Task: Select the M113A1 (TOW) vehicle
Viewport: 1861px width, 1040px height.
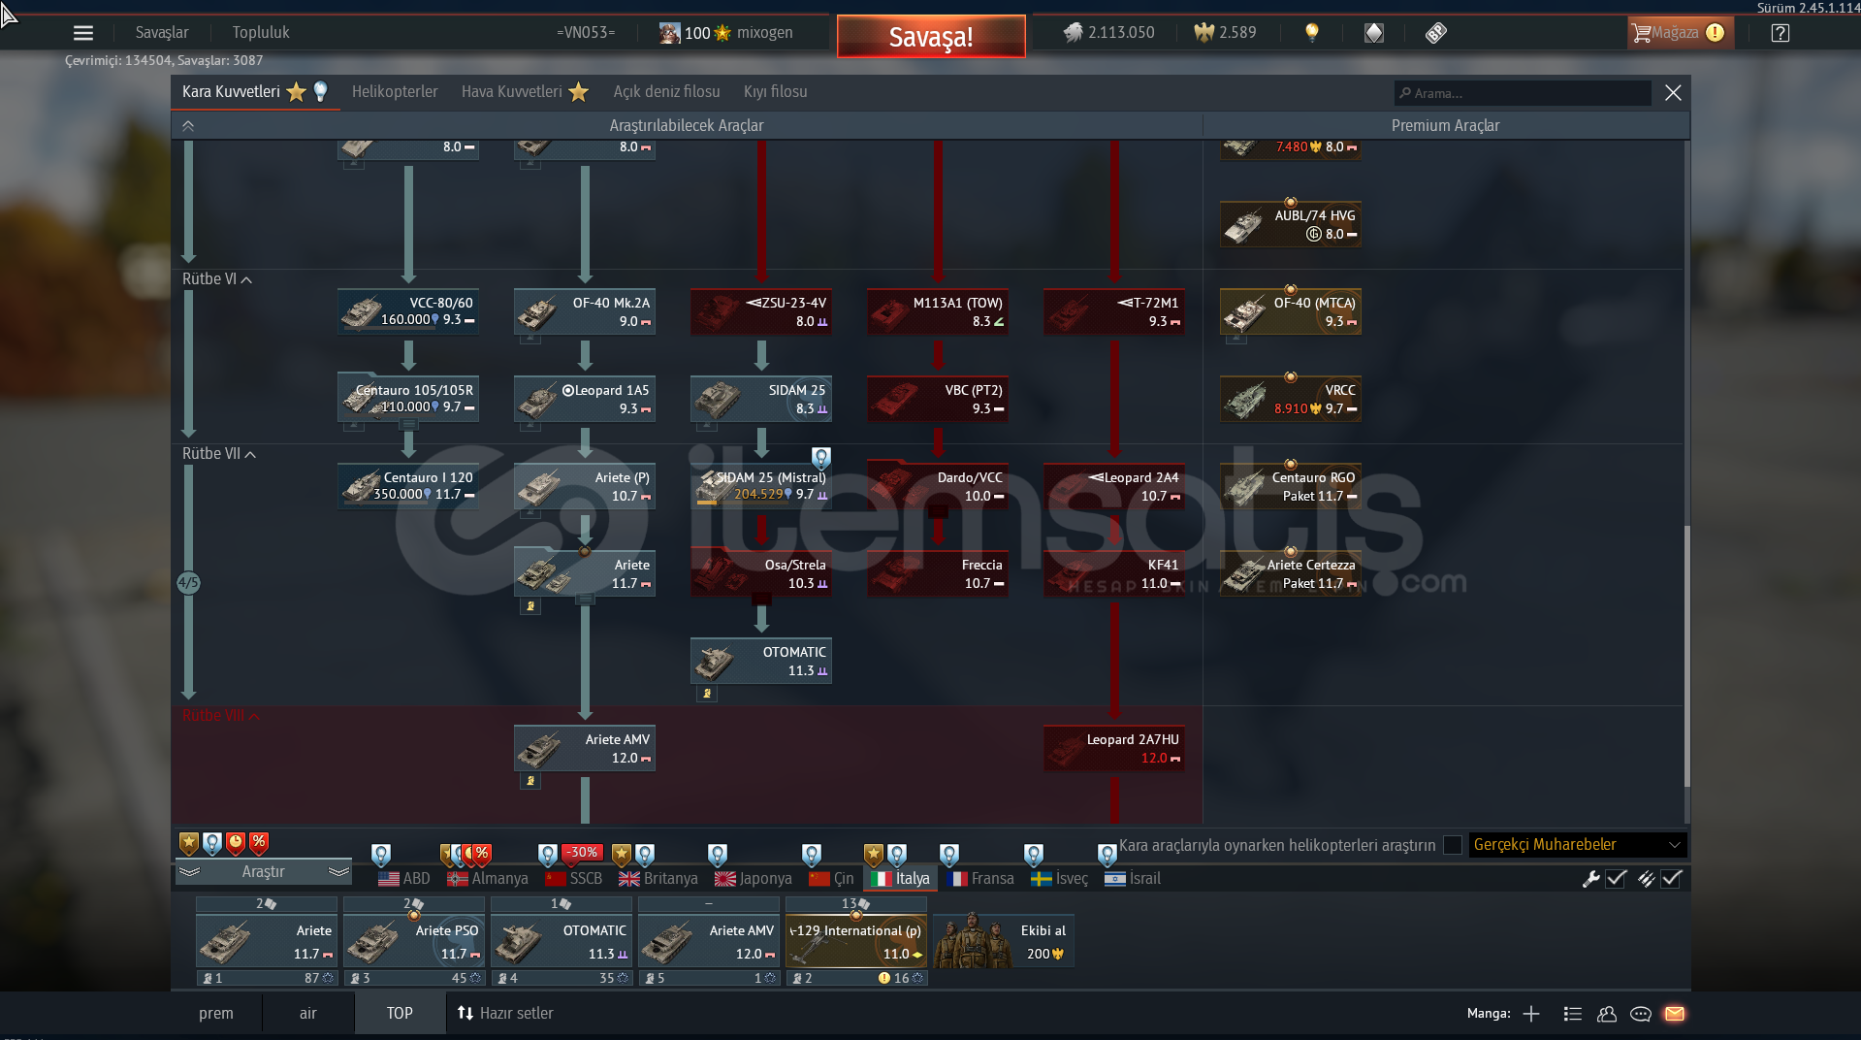Action: tap(938, 311)
